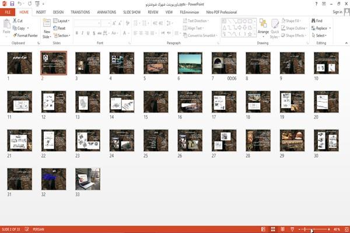Select Slide Sorter view icon in status bar
This screenshot has width=350, height=233.
[x=273, y=229]
